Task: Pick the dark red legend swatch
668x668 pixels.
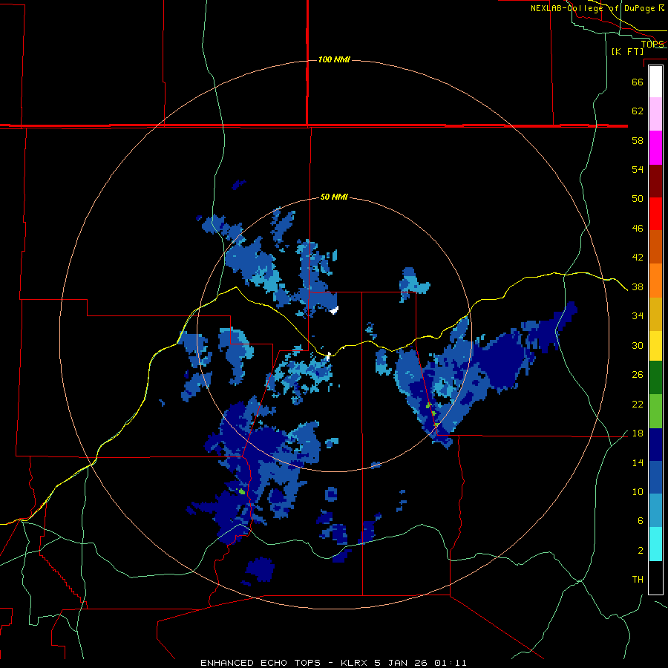Action: click(x=655, y=180)
